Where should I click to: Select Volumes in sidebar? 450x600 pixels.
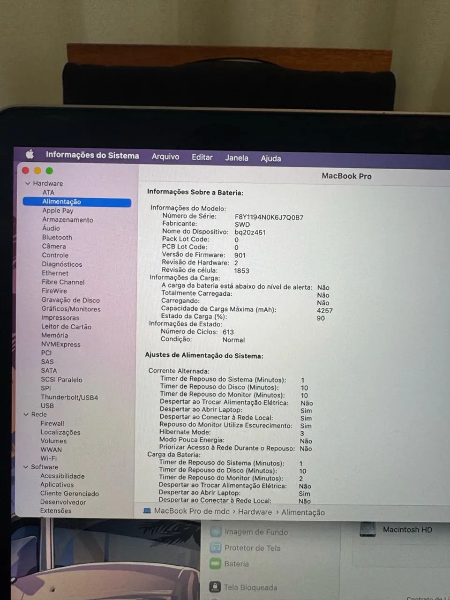tap(53, 441)
